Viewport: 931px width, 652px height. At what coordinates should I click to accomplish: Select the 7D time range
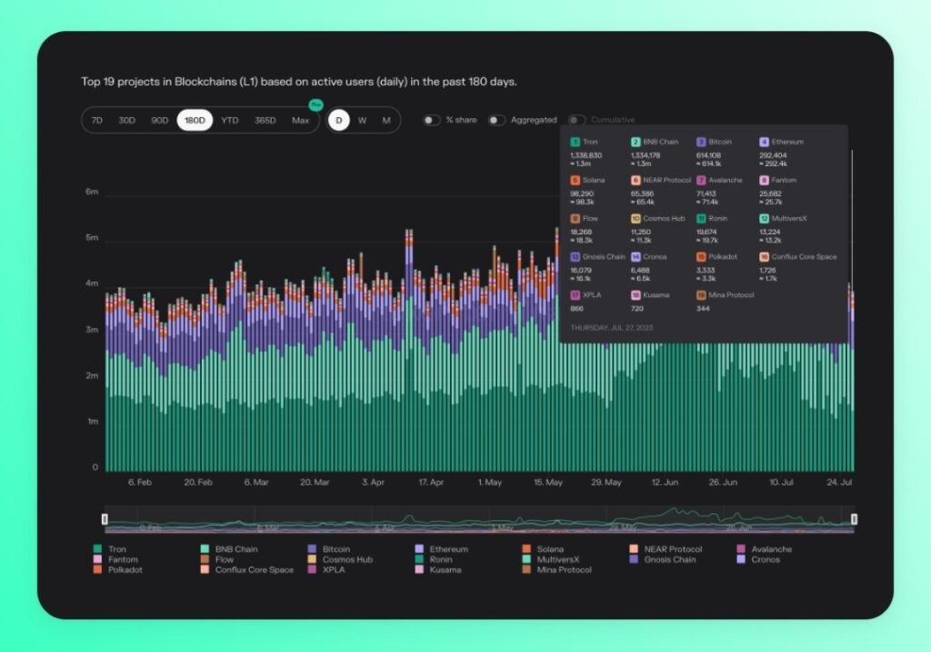pyautogui.click(x=96, y=121)
